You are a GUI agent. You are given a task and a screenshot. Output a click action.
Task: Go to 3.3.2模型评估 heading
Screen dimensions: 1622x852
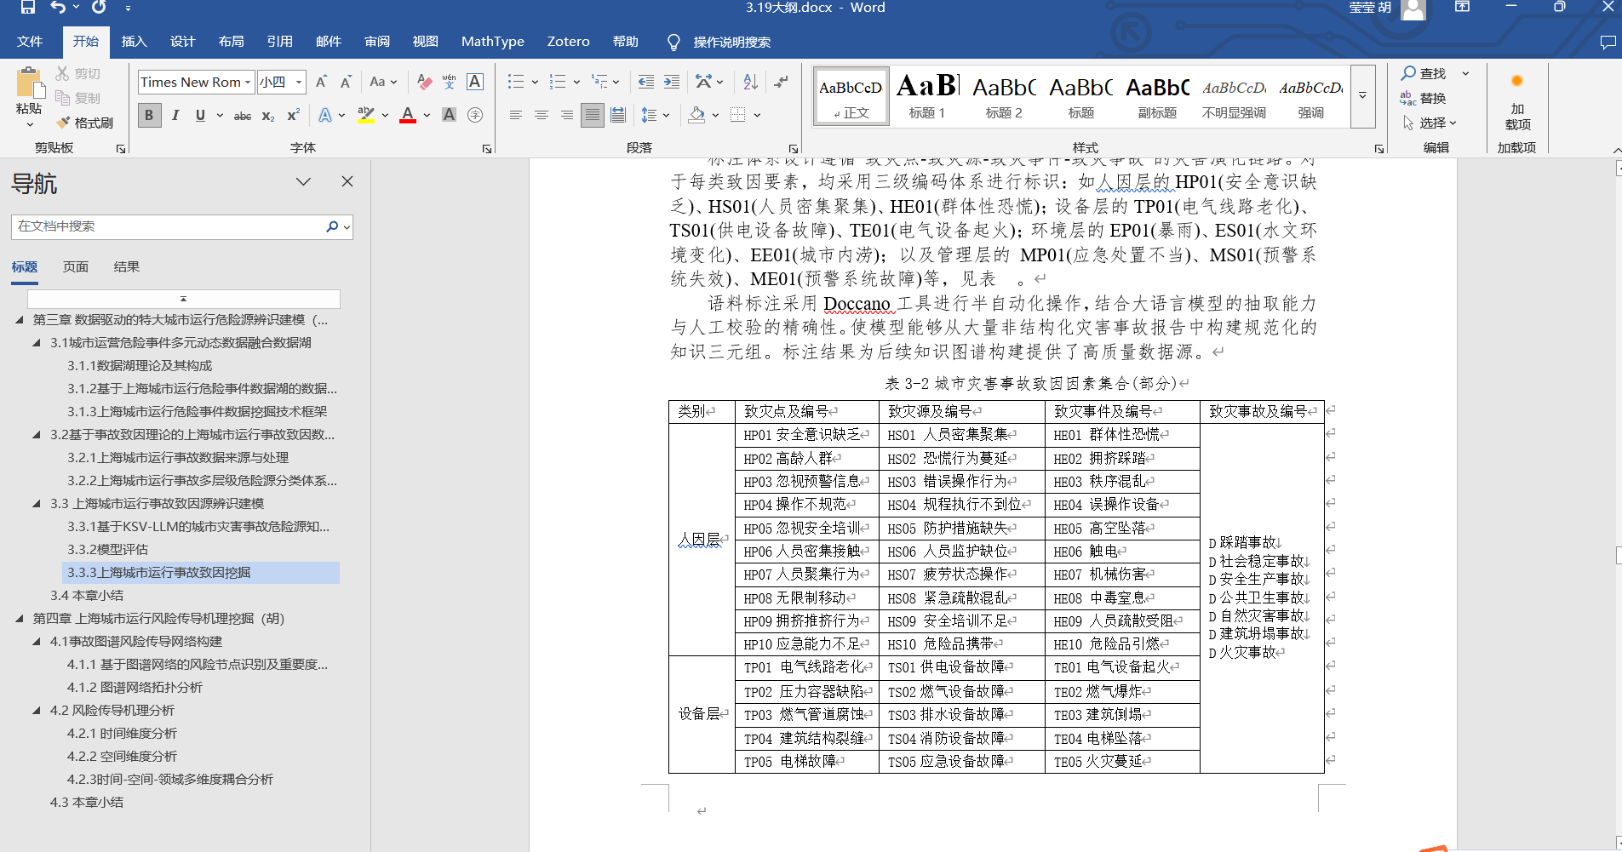click(107, 550)
